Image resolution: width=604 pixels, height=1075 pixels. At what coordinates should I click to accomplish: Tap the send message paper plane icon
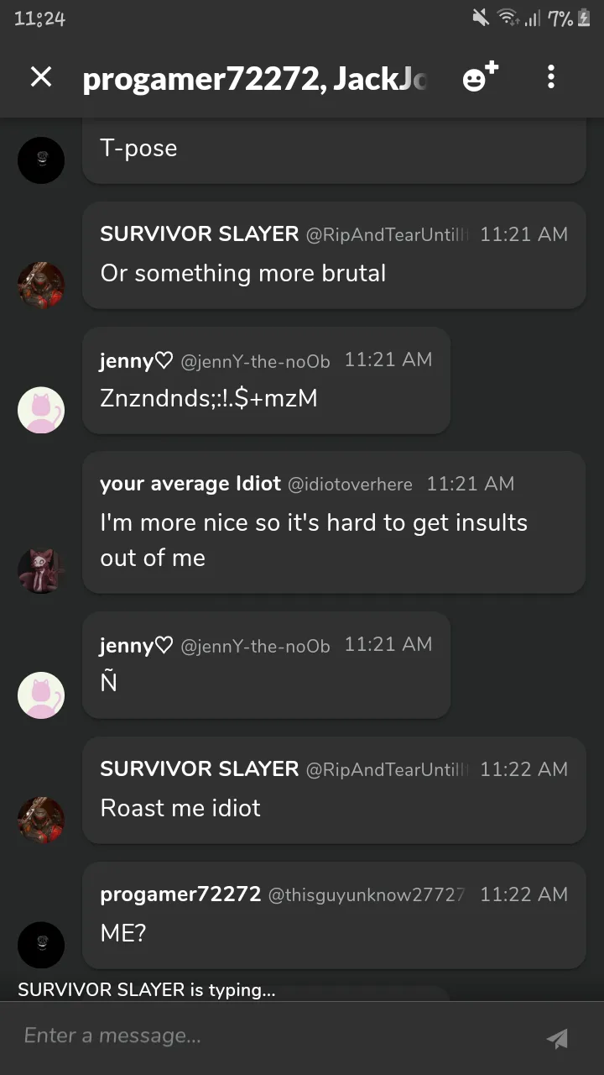point(556,1038)
